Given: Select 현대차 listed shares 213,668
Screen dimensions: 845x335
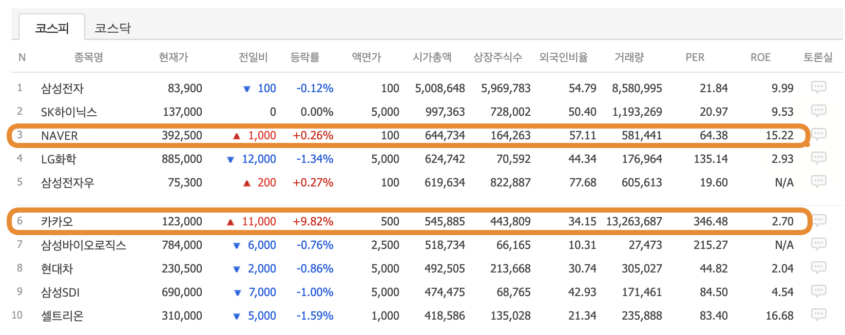Looking at the screenshot, I should [x=510, y=268].
